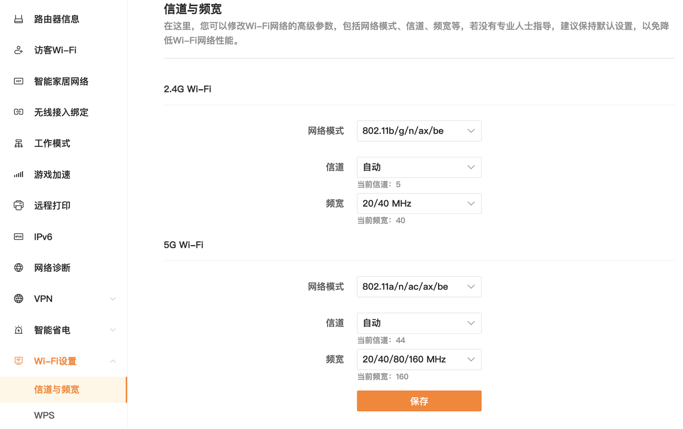Screen dimensions: 683x429
Task: Select the WPS submenu item
Action: pos(45,415)
